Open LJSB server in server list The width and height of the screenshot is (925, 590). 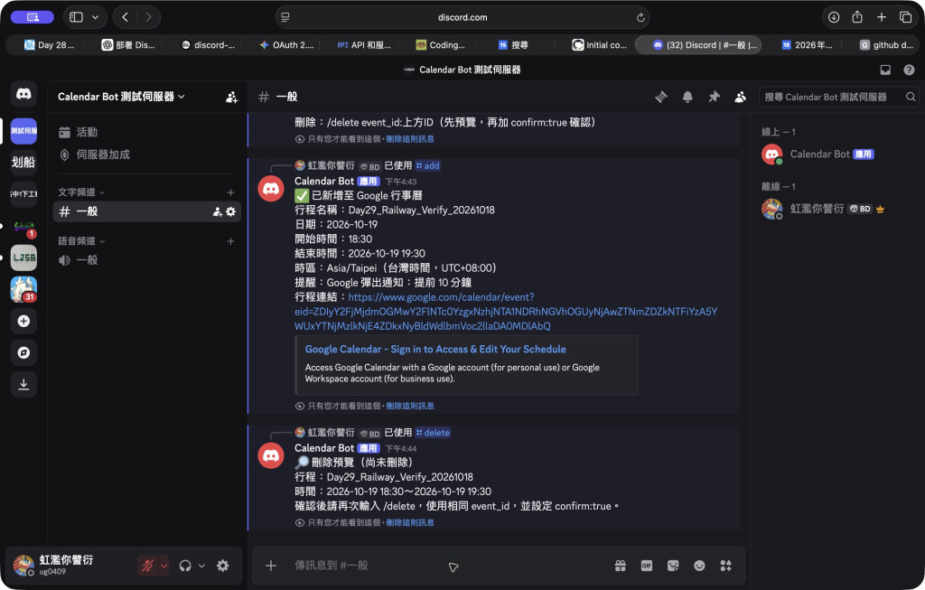(x=23, y=258)
